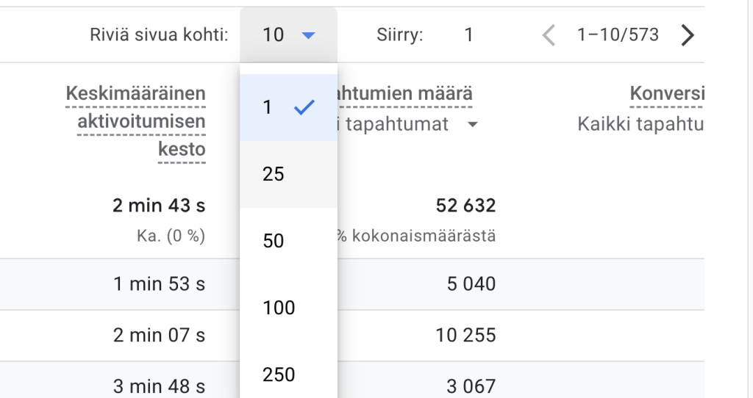Set rows per page to 100

pyautogui.click(x=279, y=308)
